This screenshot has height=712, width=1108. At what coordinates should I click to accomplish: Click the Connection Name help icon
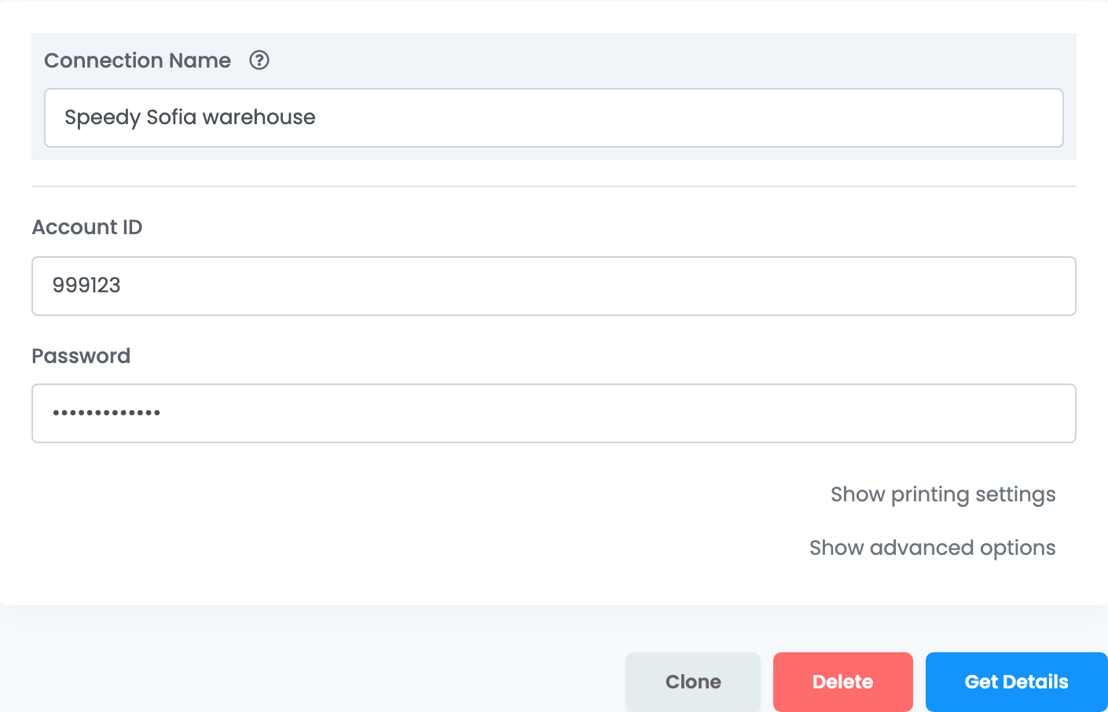pos(259,61)
